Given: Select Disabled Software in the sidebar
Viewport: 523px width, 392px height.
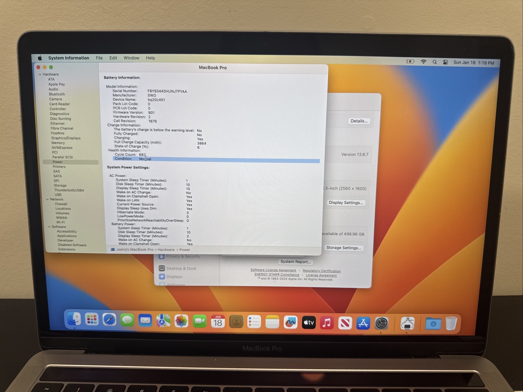Looking at the screenshot, I should (x=72, y=245).
